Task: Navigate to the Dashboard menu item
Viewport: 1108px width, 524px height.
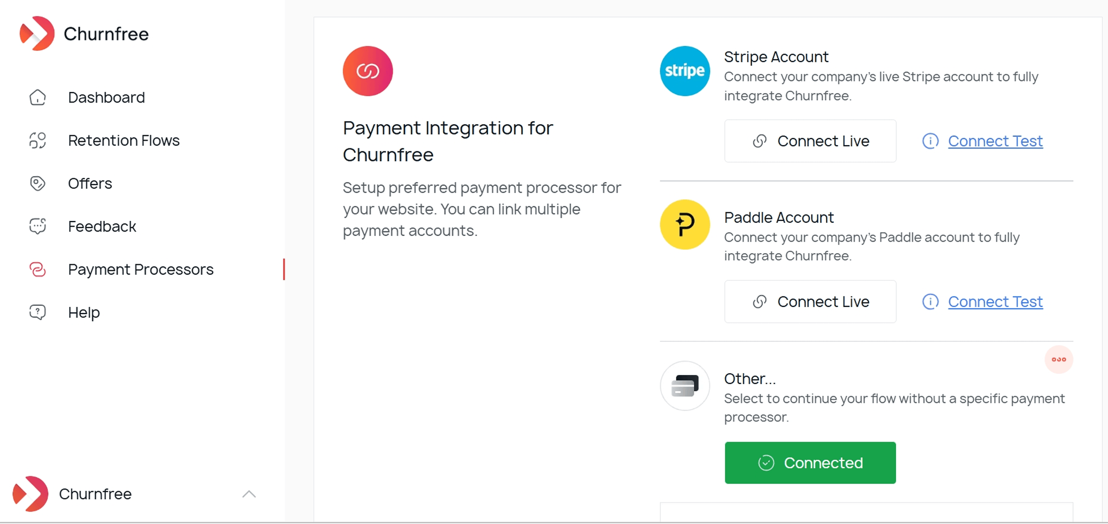Action: click(x=106, y=97)
